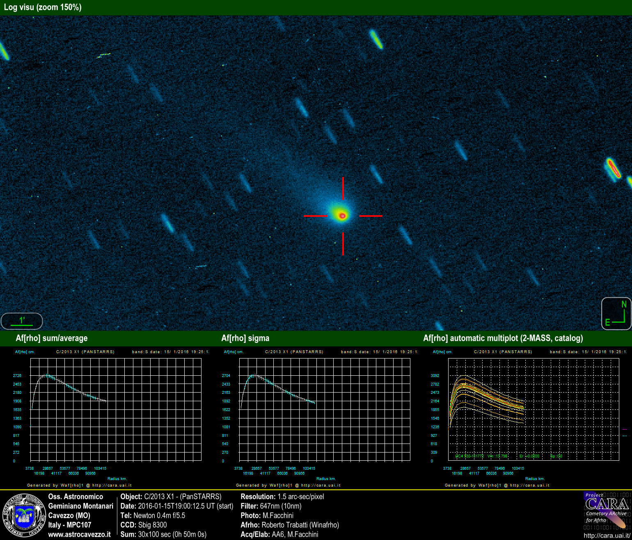The width and height of the screenshot is (632, 540).
Task: Select the 'Af[rho] sum/average' heading
Action: coord(52,338)
